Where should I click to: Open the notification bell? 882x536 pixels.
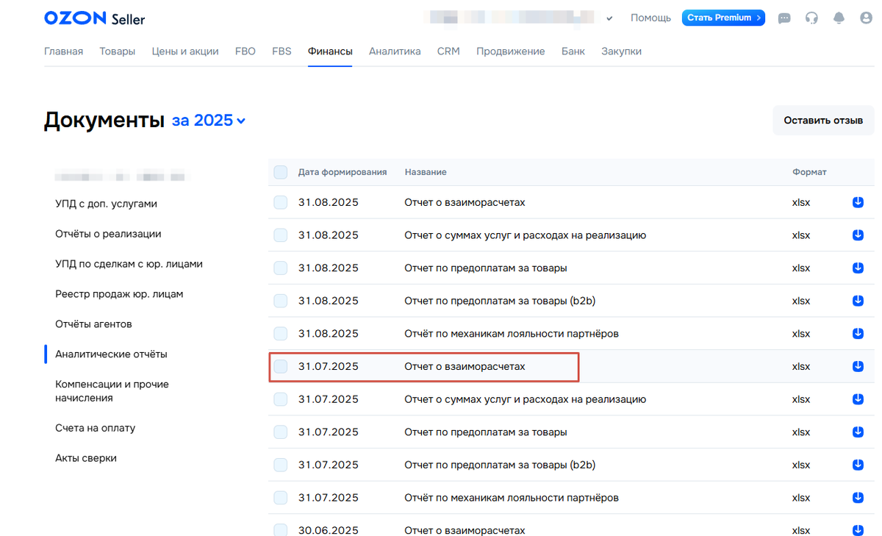pyautogui.click(x=839, y=18)
